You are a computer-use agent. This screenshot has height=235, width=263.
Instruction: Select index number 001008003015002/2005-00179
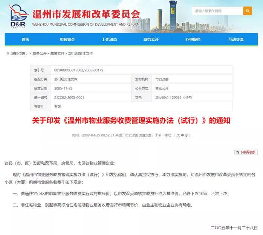(x=79, y=70)
